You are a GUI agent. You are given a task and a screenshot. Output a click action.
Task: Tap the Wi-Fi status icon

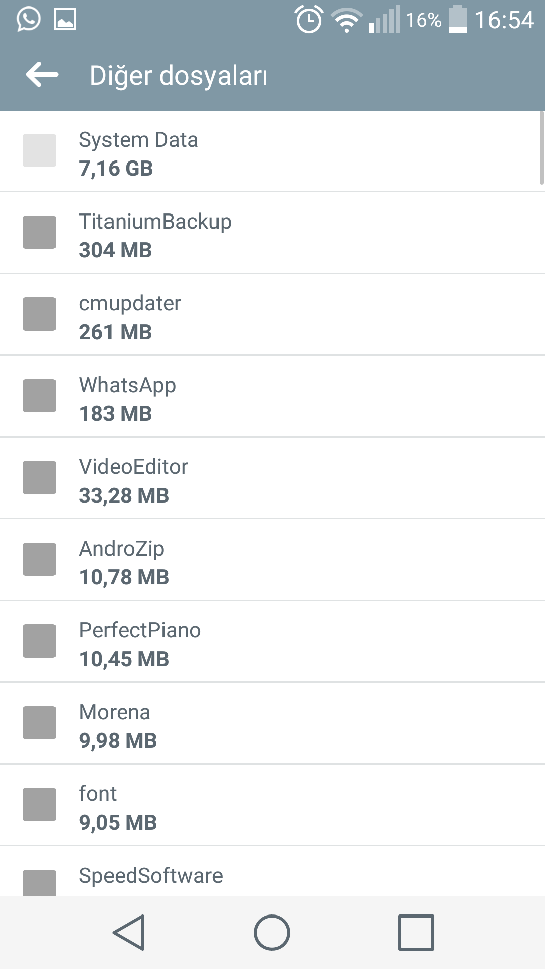pyautogui.click(x=347, y=20)
